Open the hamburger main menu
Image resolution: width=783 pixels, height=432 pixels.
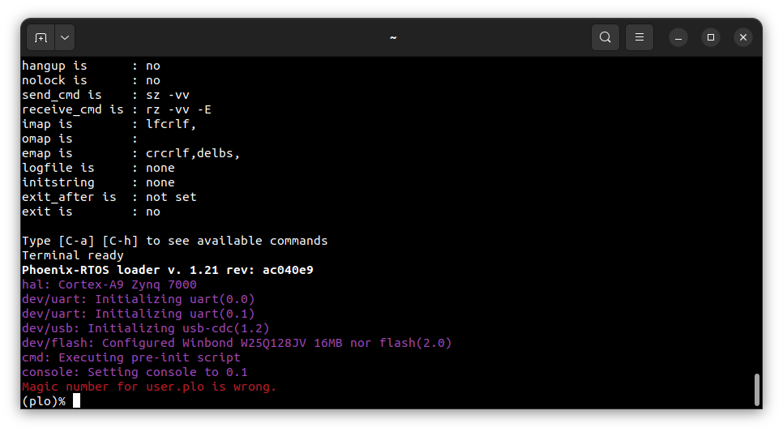640,37
